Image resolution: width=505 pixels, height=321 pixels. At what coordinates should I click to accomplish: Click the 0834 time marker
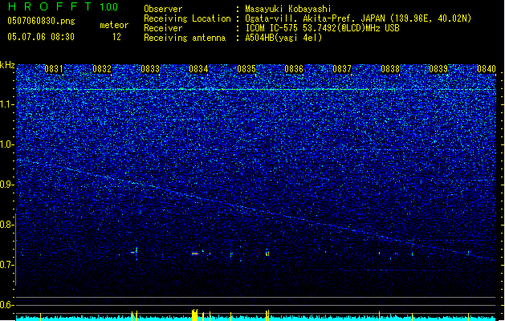coord(198,69)
